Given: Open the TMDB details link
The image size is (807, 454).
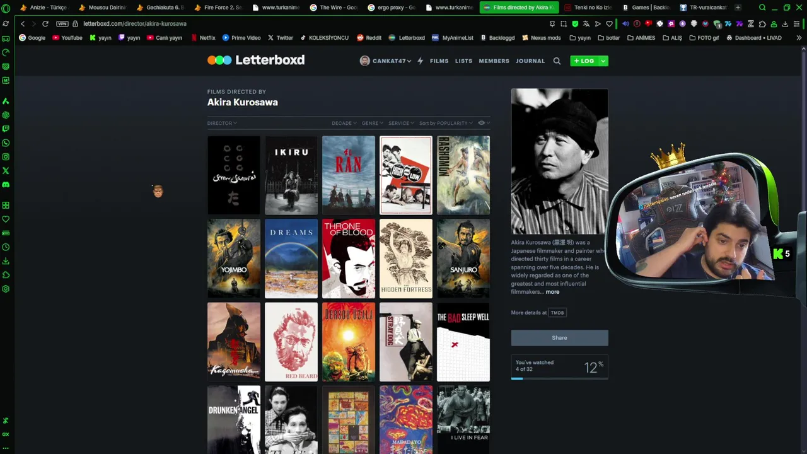Looking at the screenshot, I should 557,313.
